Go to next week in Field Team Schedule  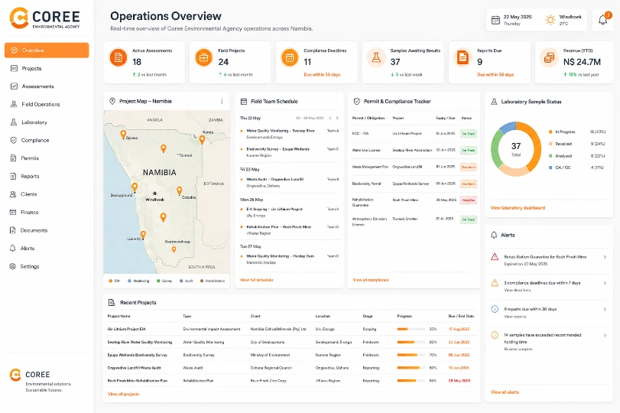337,118
